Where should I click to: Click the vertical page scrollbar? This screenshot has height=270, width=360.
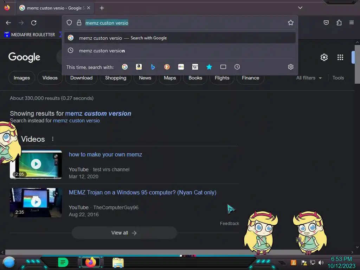click(x=357, y=65)
